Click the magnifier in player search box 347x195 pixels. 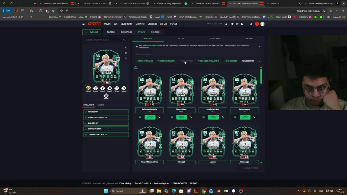pyautogui.click(x=124, y=40)
